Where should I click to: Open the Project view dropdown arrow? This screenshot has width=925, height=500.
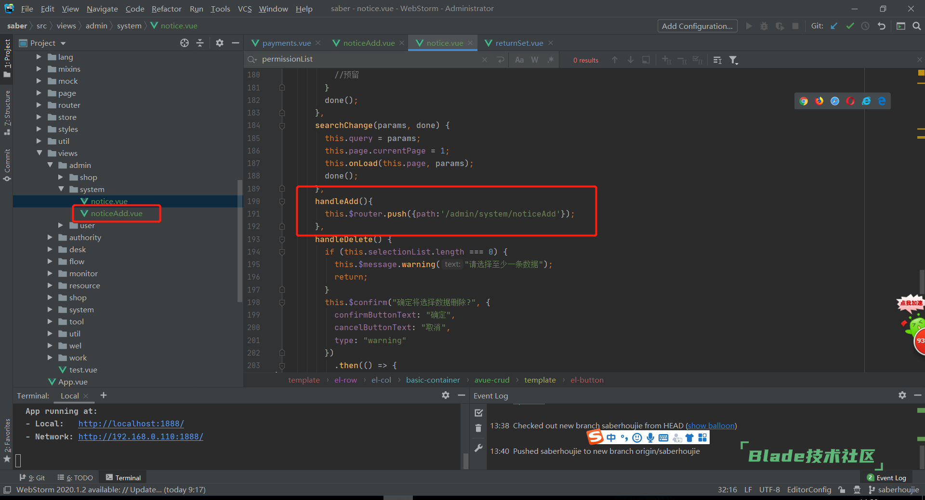coord(63,43)
